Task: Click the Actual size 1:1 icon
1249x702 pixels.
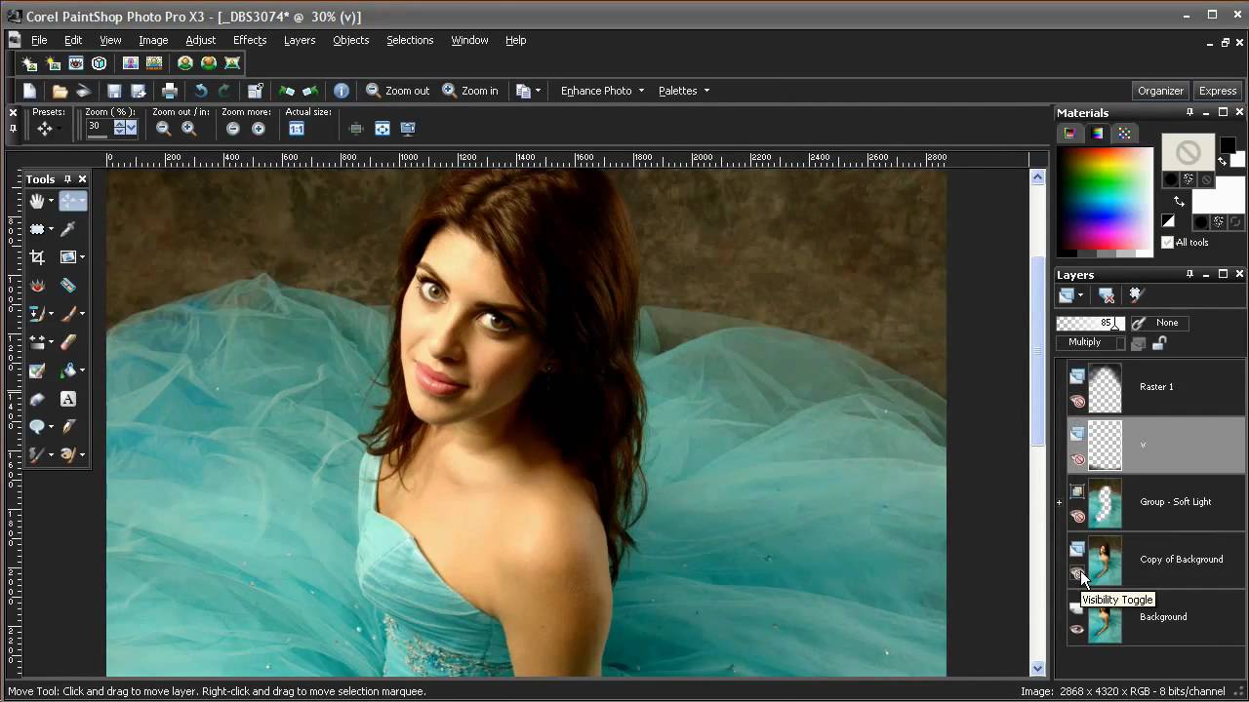Action: [297, 129]
